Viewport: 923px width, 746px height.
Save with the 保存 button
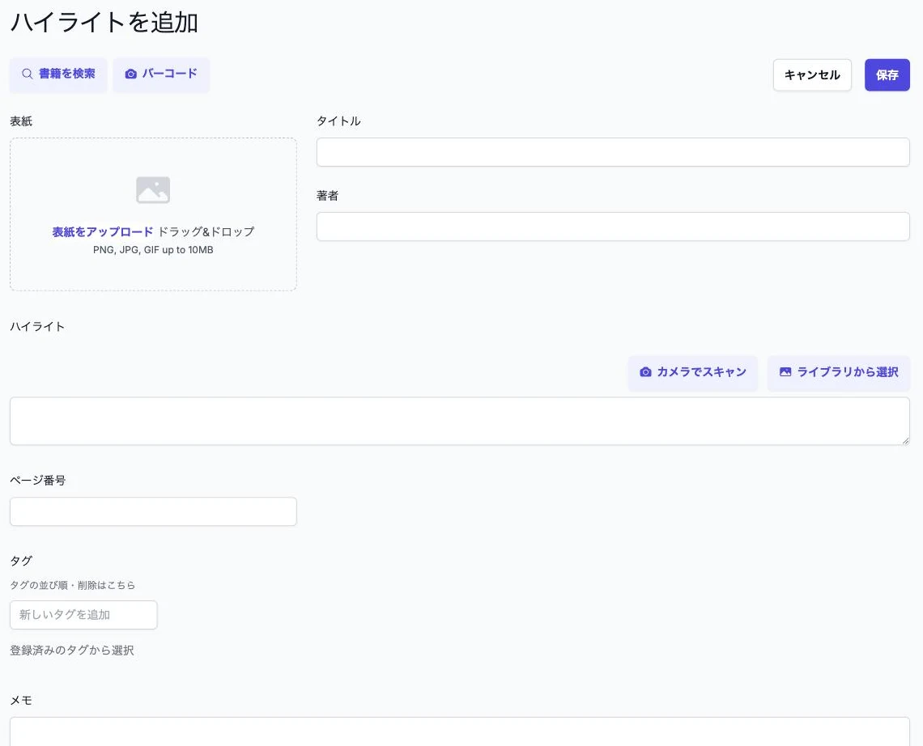(x=887, y=74)
